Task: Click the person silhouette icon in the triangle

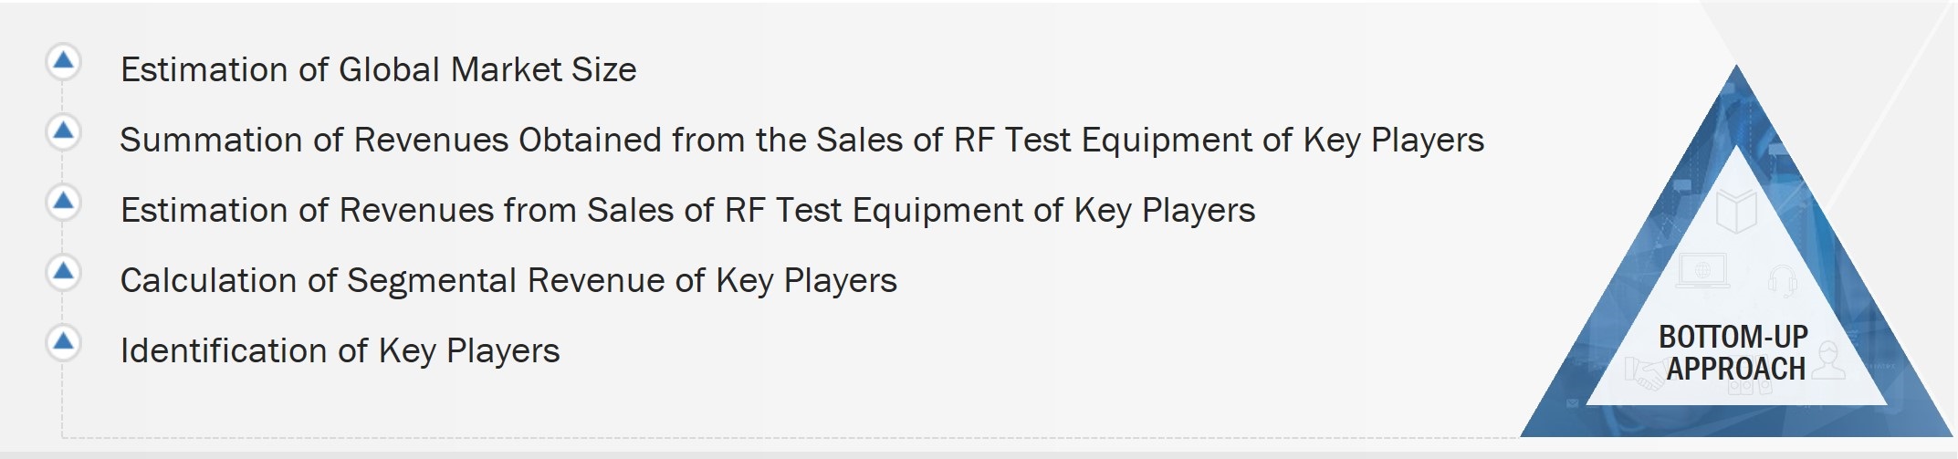Action: (1827, 360)
